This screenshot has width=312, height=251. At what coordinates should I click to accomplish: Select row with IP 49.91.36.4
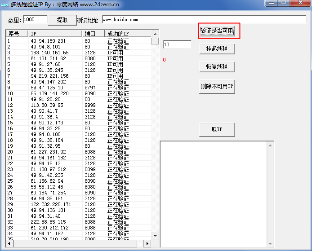78,117
